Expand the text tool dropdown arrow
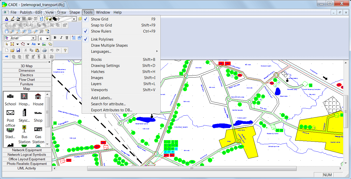This screenshot has width=351, height=179. coord(39,44)
